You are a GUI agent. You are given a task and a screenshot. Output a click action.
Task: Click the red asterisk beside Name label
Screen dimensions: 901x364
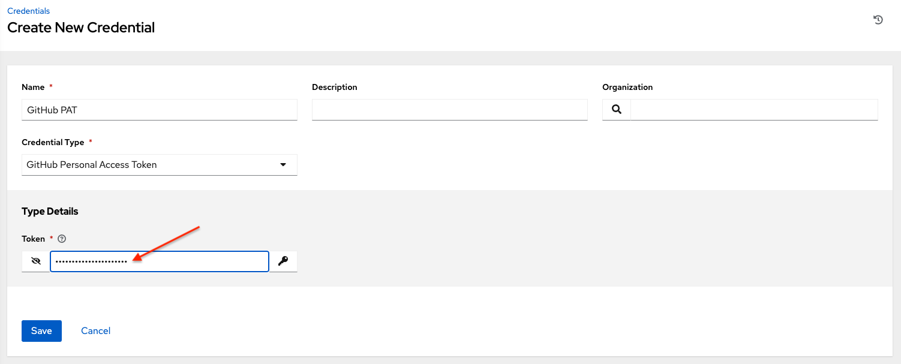click(50, 86)
